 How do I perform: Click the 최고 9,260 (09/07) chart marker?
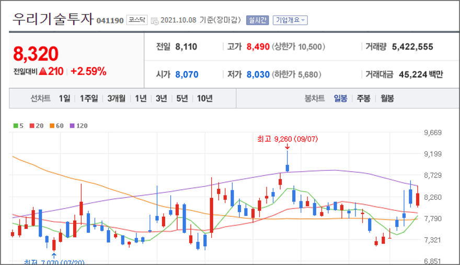click(287, 139)
